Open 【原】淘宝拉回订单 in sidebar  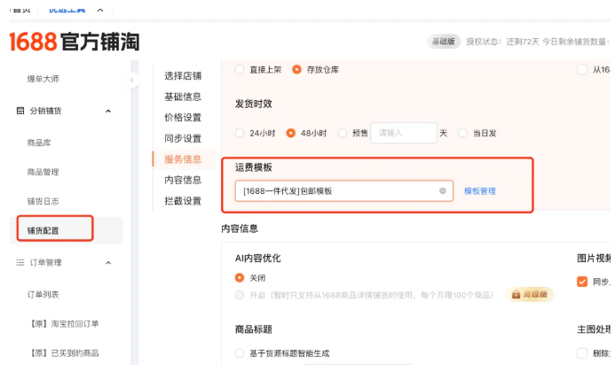(64, 324)
